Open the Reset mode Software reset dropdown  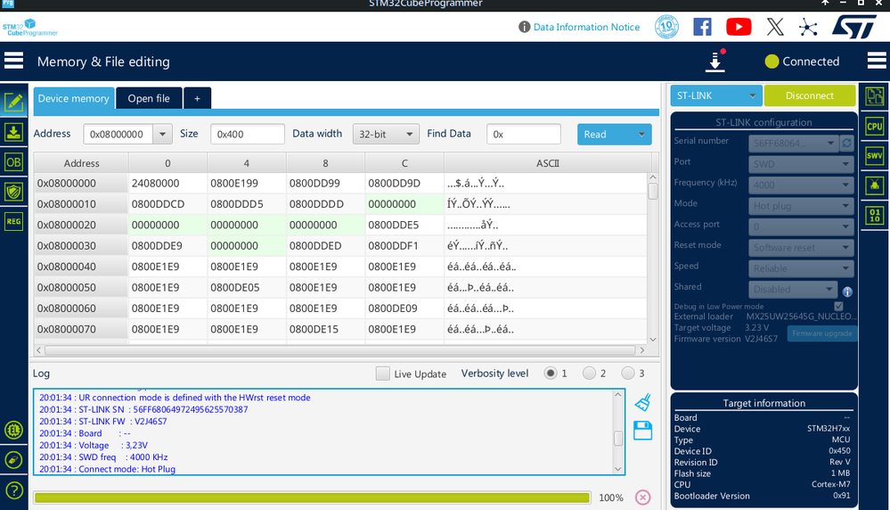[802, 248]
